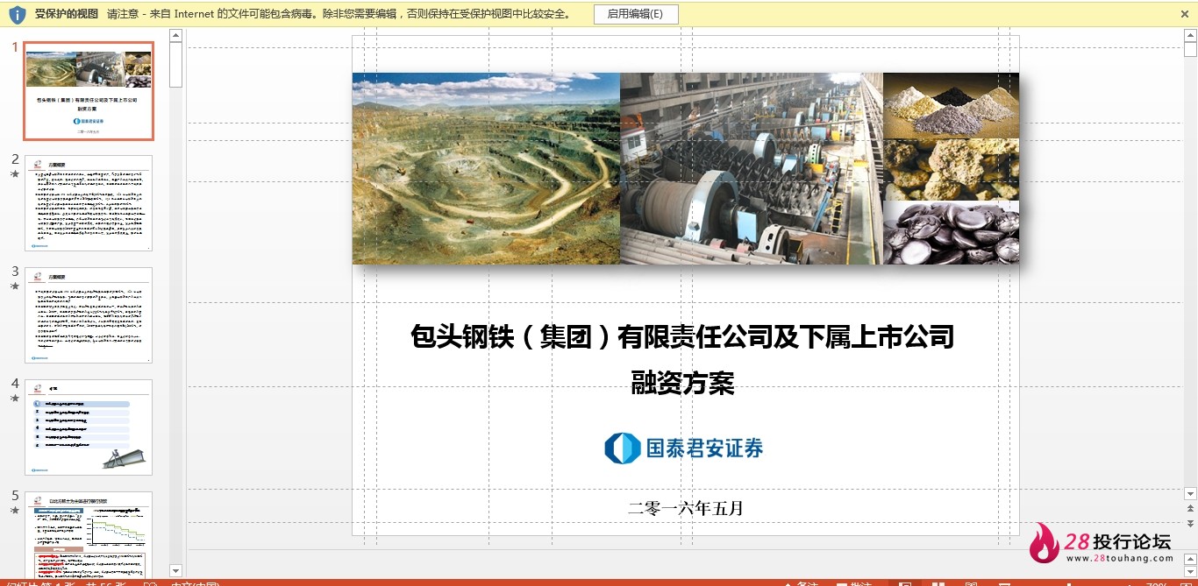
Task: Click slide number 1 in the thumbnail pane
Action: tap(15, 46)
